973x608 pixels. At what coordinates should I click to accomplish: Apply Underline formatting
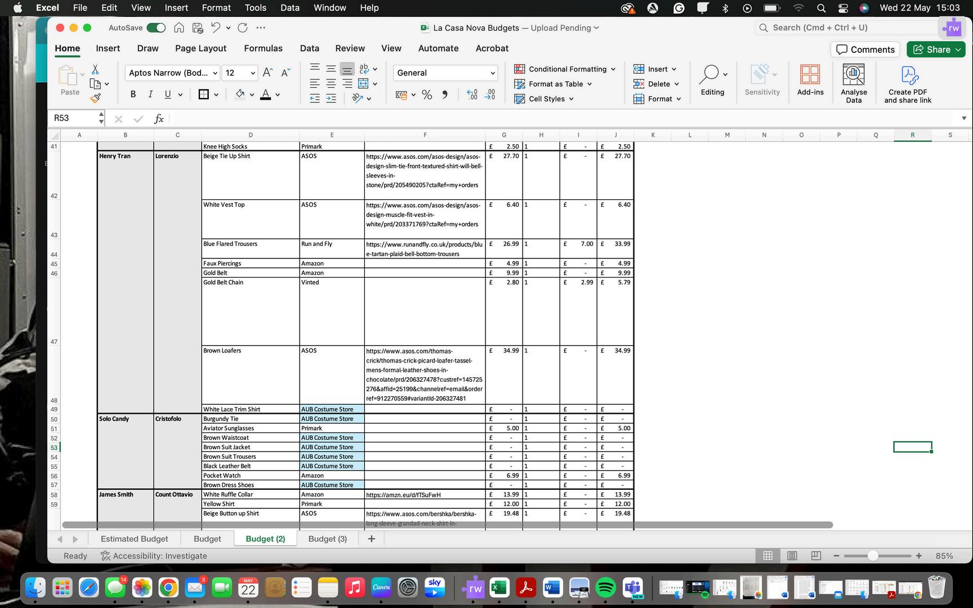[167, 95]
